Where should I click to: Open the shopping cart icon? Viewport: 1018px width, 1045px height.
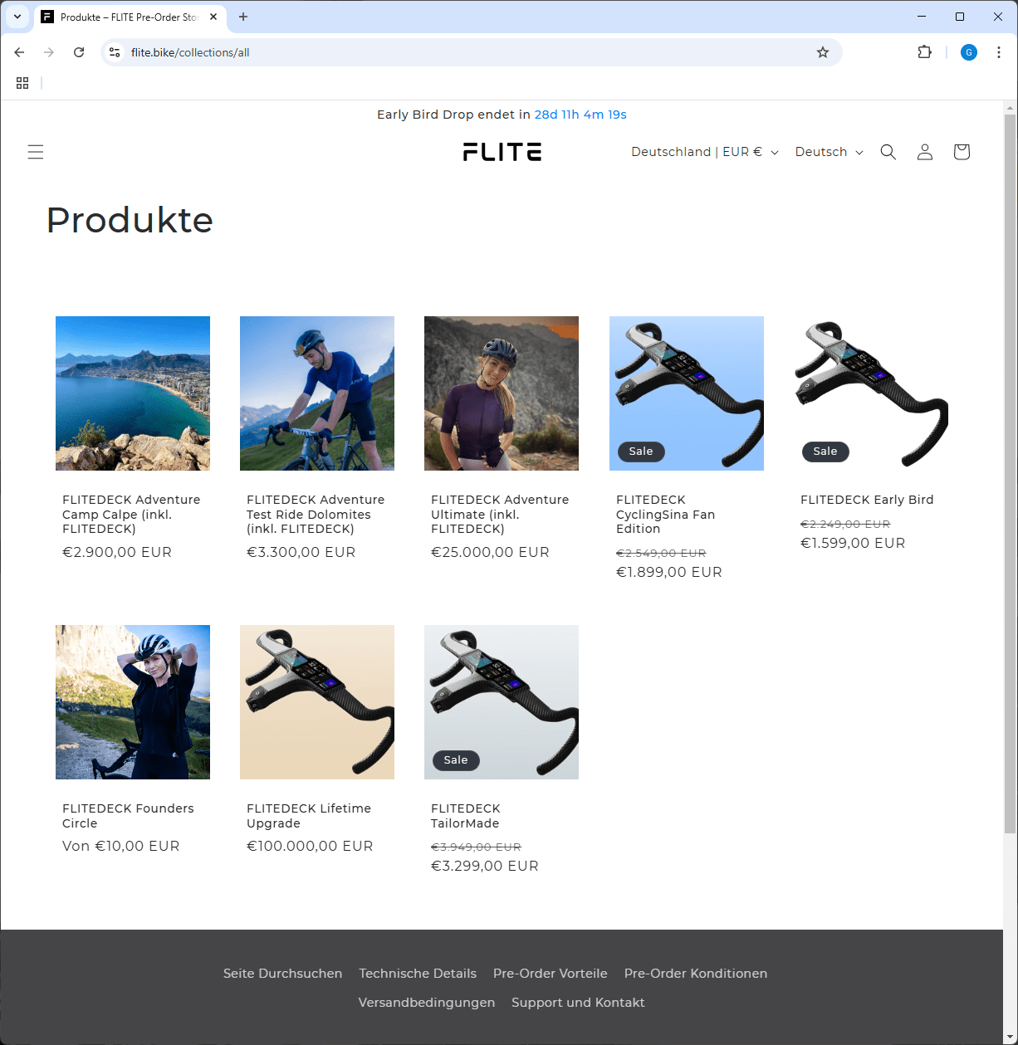(961, 152)
